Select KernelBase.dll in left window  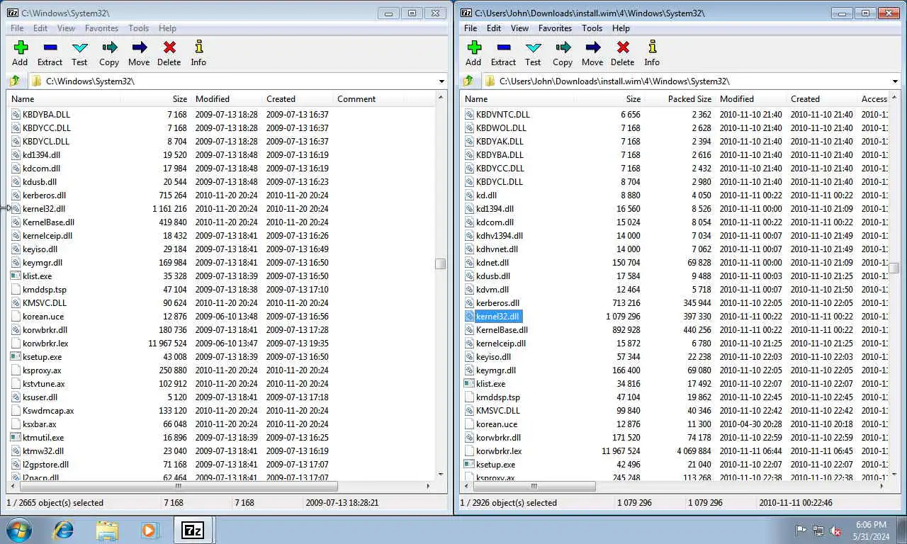(x=48, y=222)
